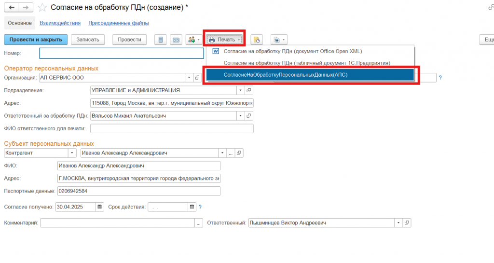
Task: Expand the Организация dropdown arrow
Action: click(x=188, y=77)
